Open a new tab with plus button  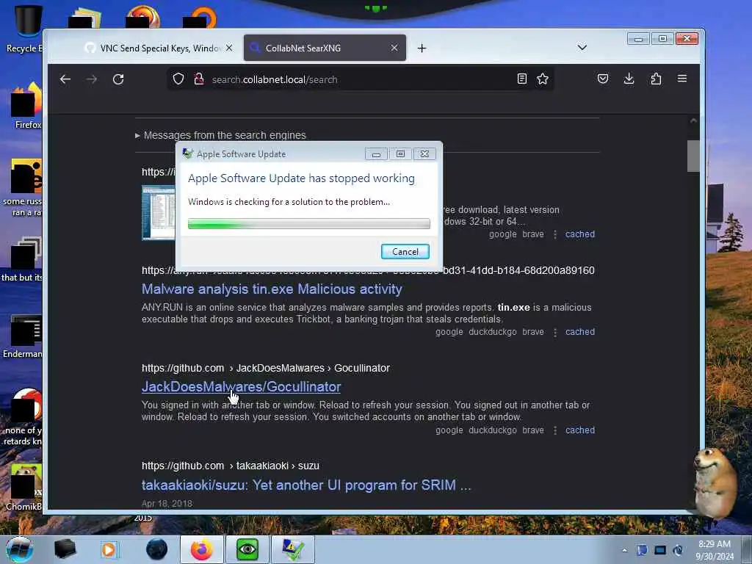[422, 48]
